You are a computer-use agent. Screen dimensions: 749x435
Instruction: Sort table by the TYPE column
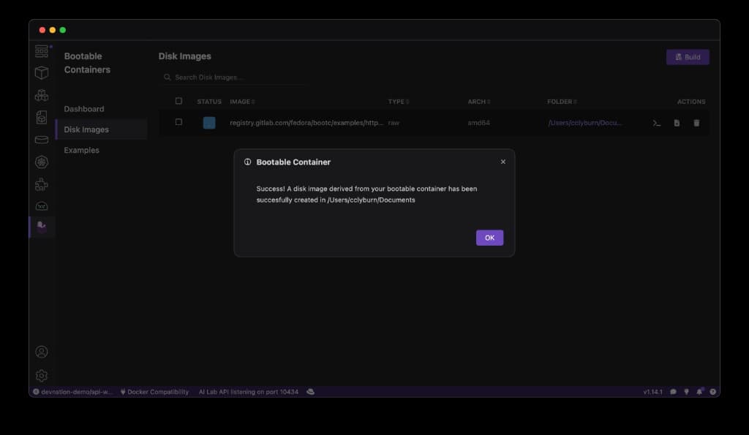coord(398,102)
